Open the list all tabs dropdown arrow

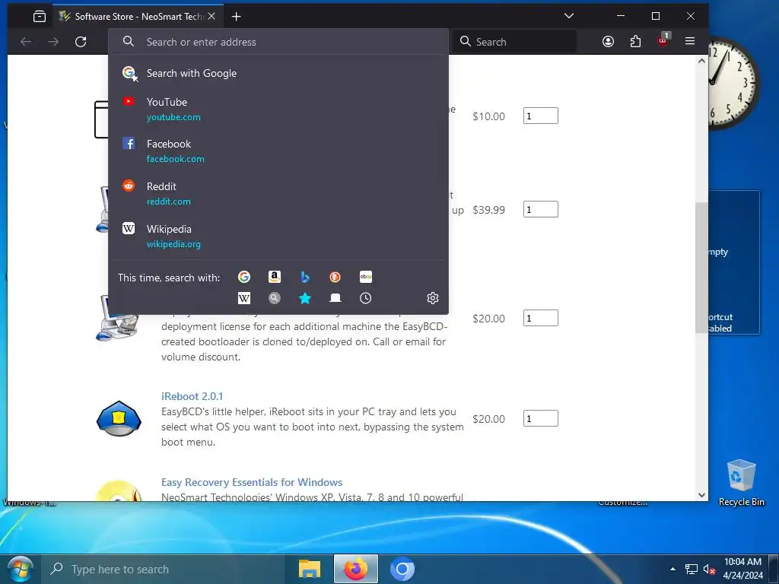[x=569, y=16]
